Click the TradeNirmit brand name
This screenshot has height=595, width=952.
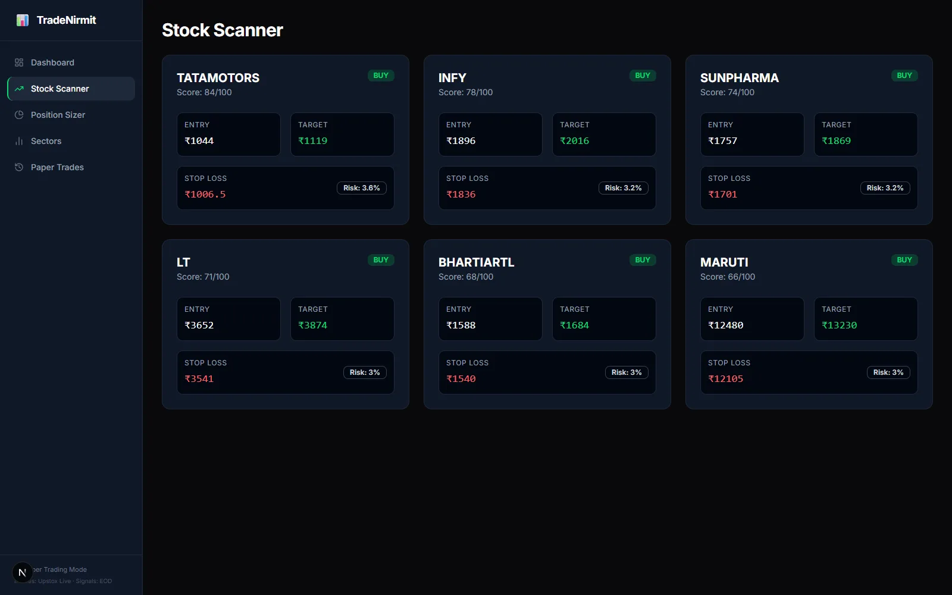66,20
